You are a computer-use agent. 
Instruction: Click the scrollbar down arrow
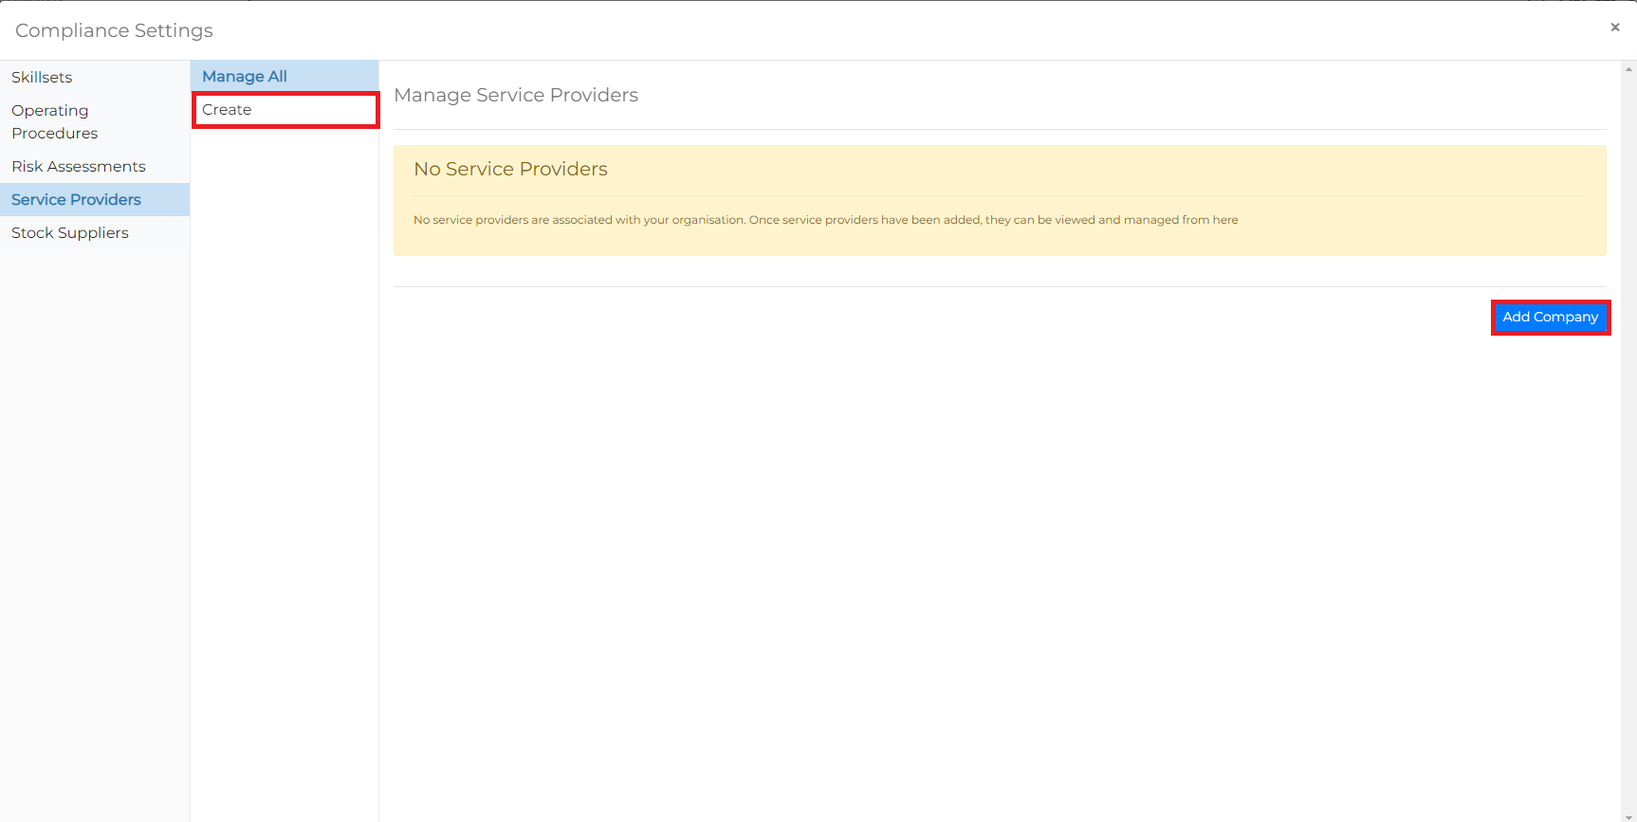click(1628, 815)
